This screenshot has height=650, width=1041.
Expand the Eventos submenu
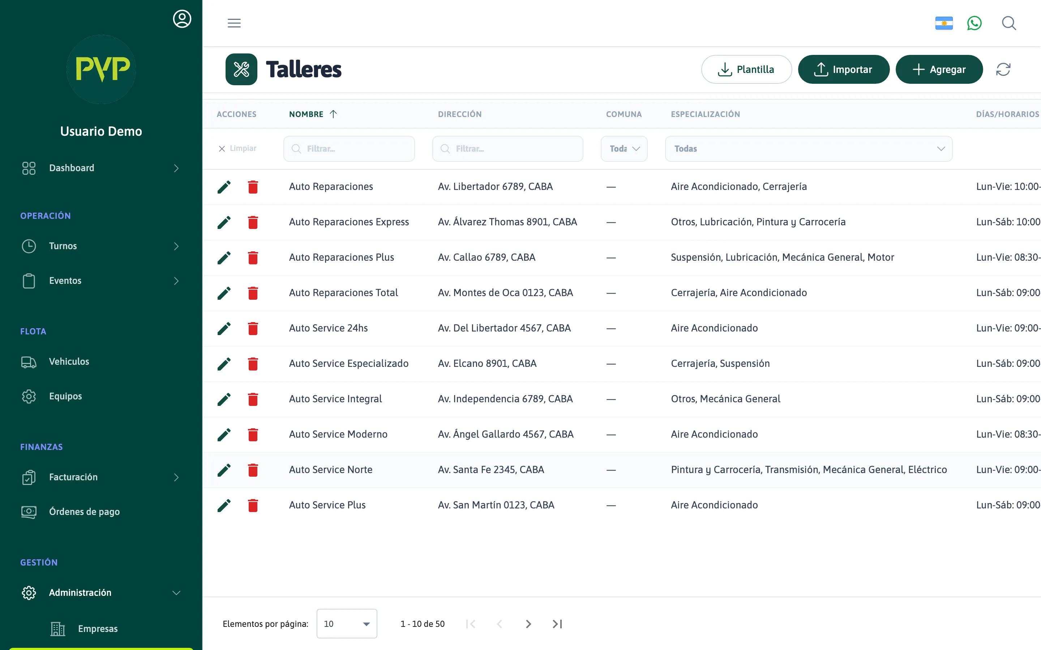[x=101, y=281]
